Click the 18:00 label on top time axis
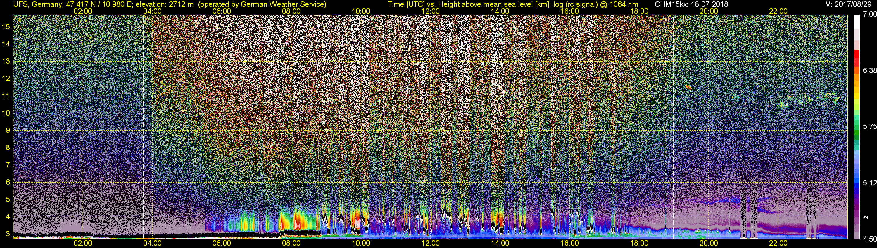The width and height of the screenshot is (877, 248). click(x=639, y=11)
